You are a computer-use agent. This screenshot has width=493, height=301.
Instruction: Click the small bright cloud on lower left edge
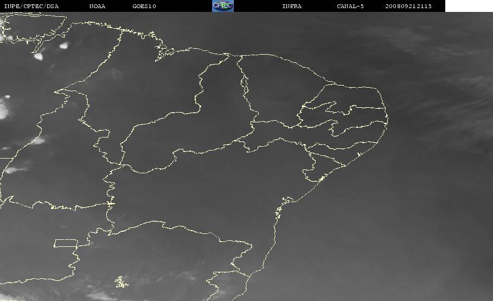tap(12, 170)
